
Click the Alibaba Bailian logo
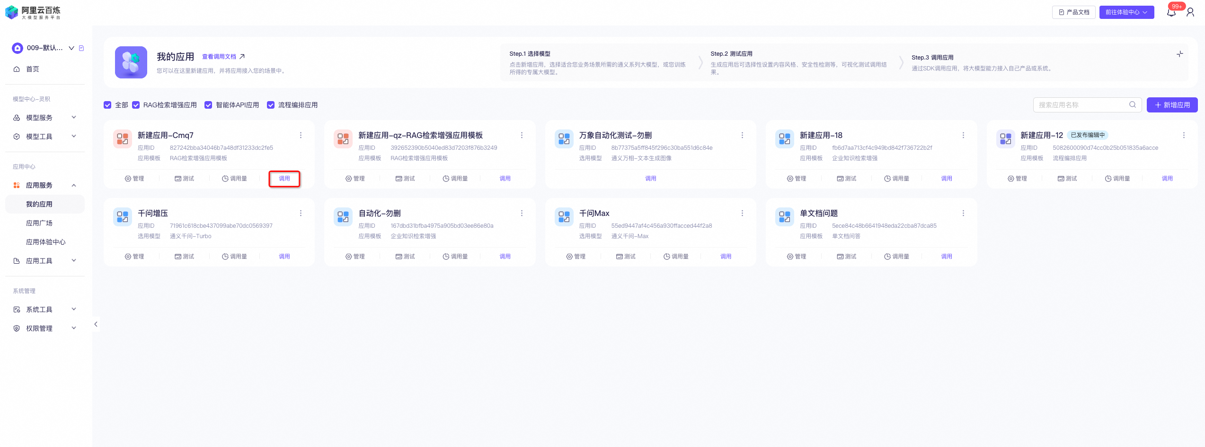(x=33, y=12)
